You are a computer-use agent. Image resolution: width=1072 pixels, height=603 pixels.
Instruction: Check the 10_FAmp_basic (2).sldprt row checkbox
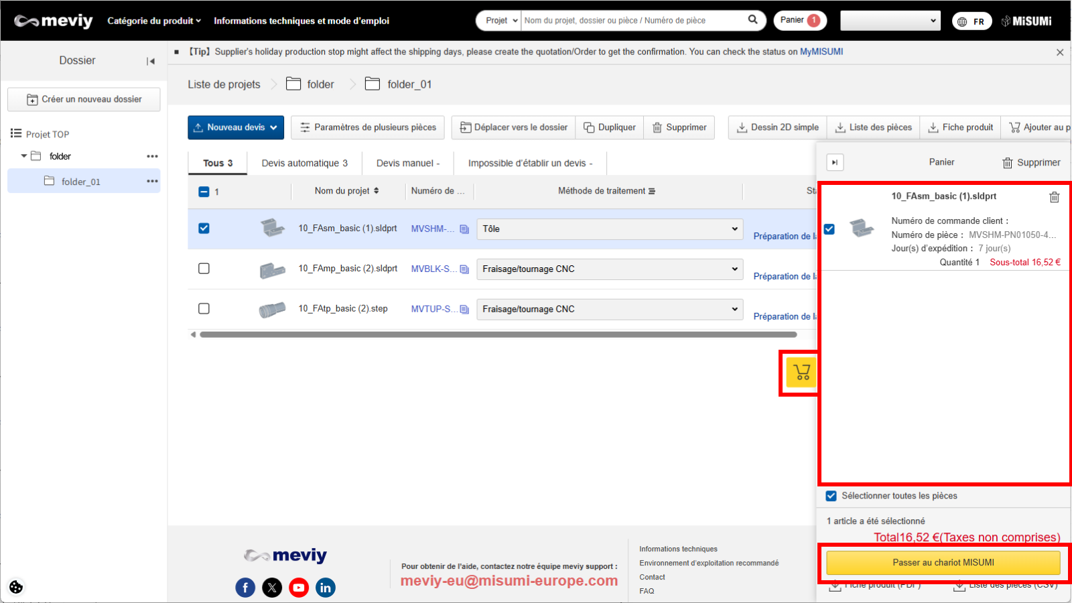[x=204, y=269]
